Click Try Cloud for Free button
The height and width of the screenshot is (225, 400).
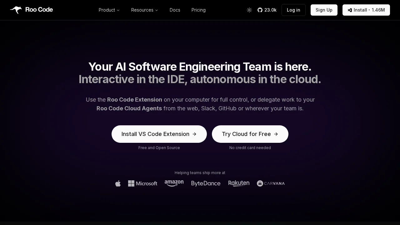250,134
